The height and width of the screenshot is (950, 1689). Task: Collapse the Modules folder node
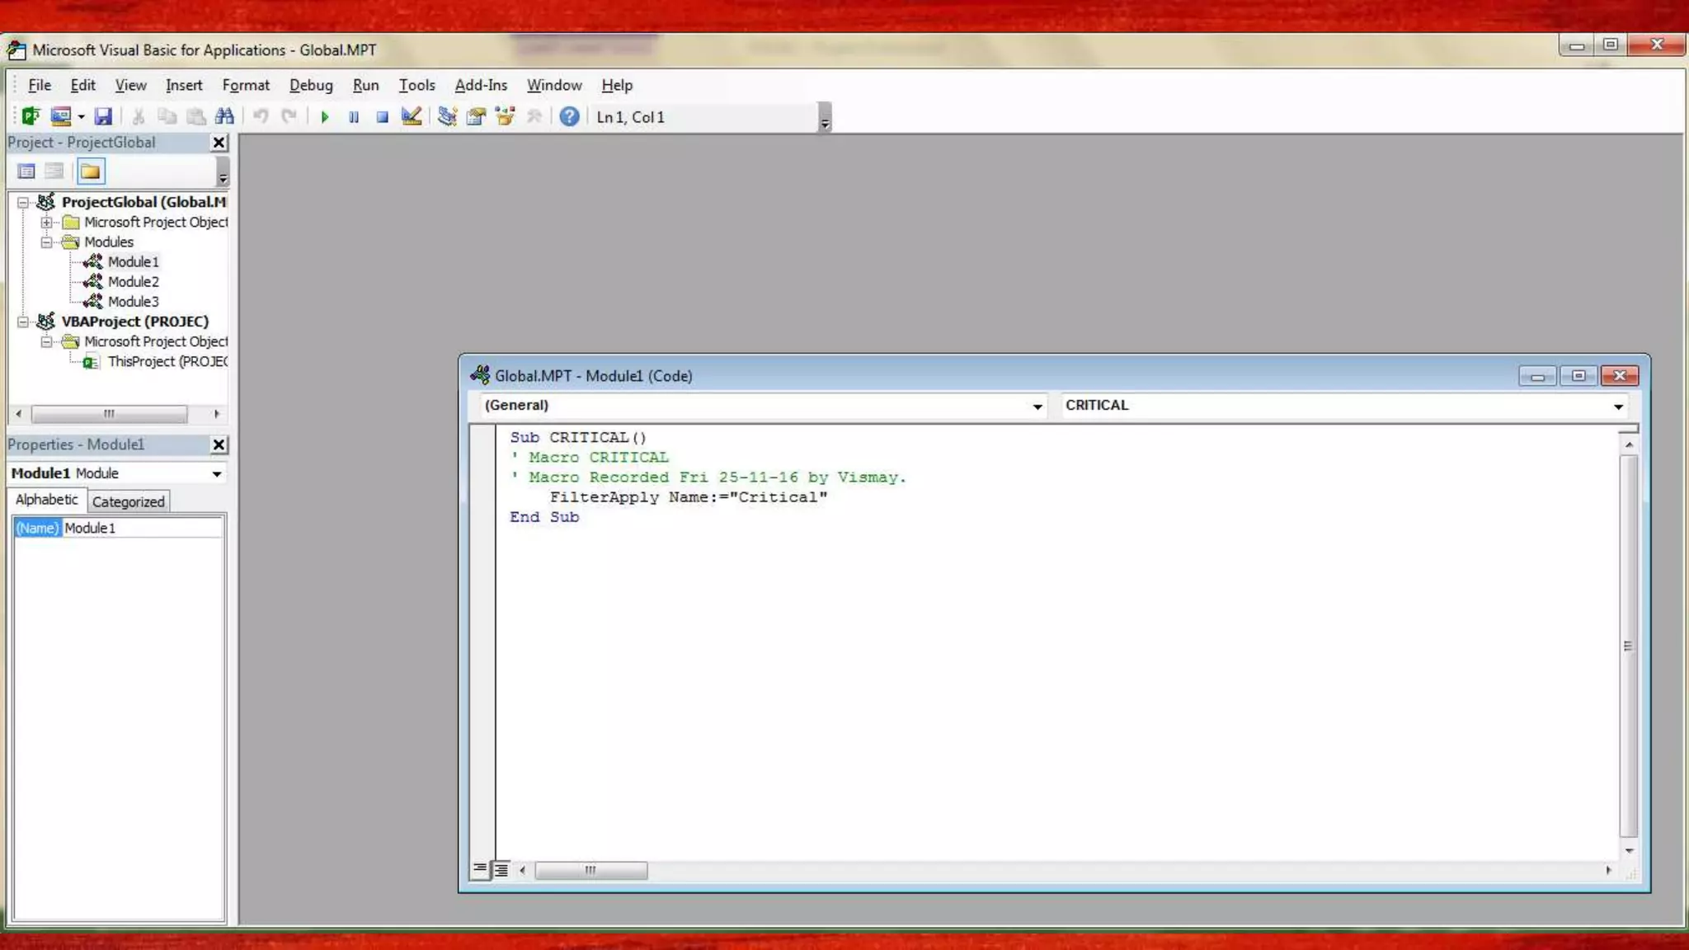click(47, 242)
